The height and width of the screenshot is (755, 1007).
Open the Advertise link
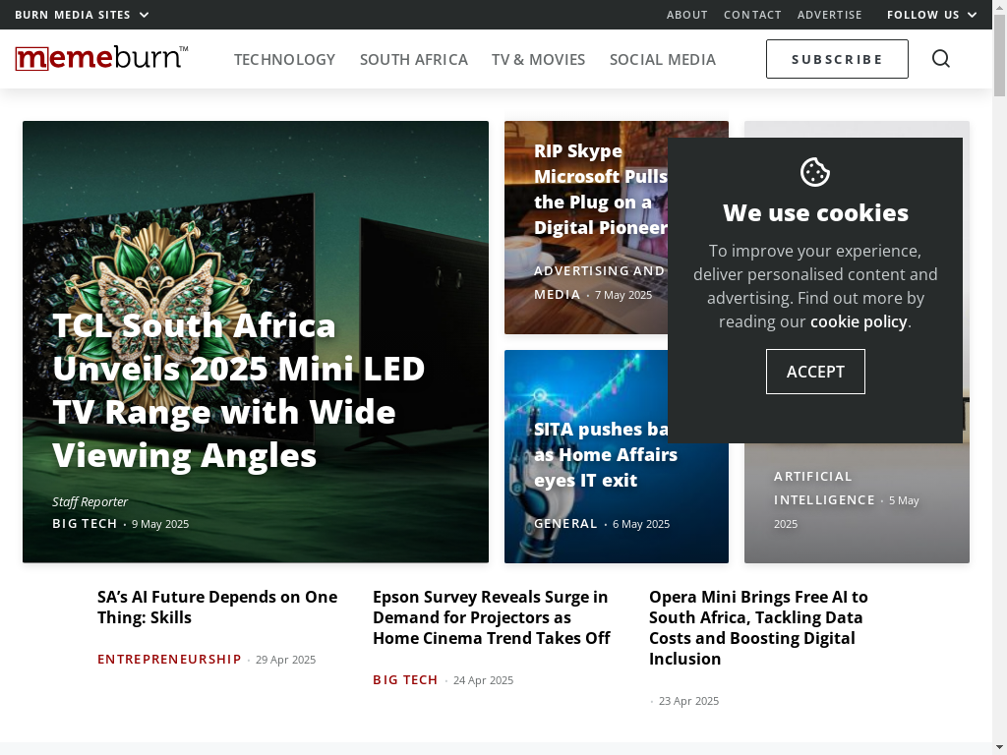829,15
